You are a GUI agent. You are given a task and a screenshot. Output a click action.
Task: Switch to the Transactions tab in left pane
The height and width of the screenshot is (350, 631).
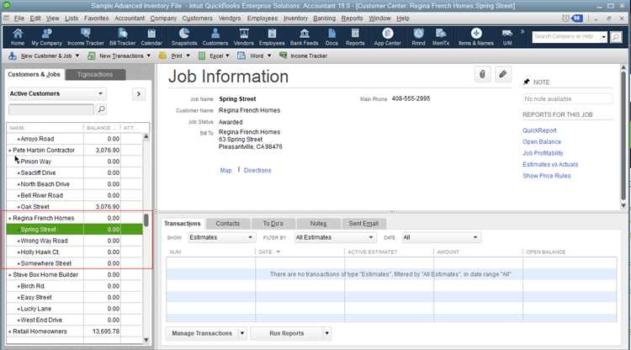click(x=95, y=74)
